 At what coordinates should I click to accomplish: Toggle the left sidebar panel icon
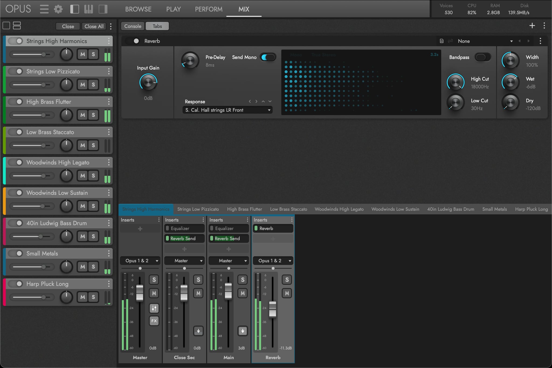coord(74,9)
